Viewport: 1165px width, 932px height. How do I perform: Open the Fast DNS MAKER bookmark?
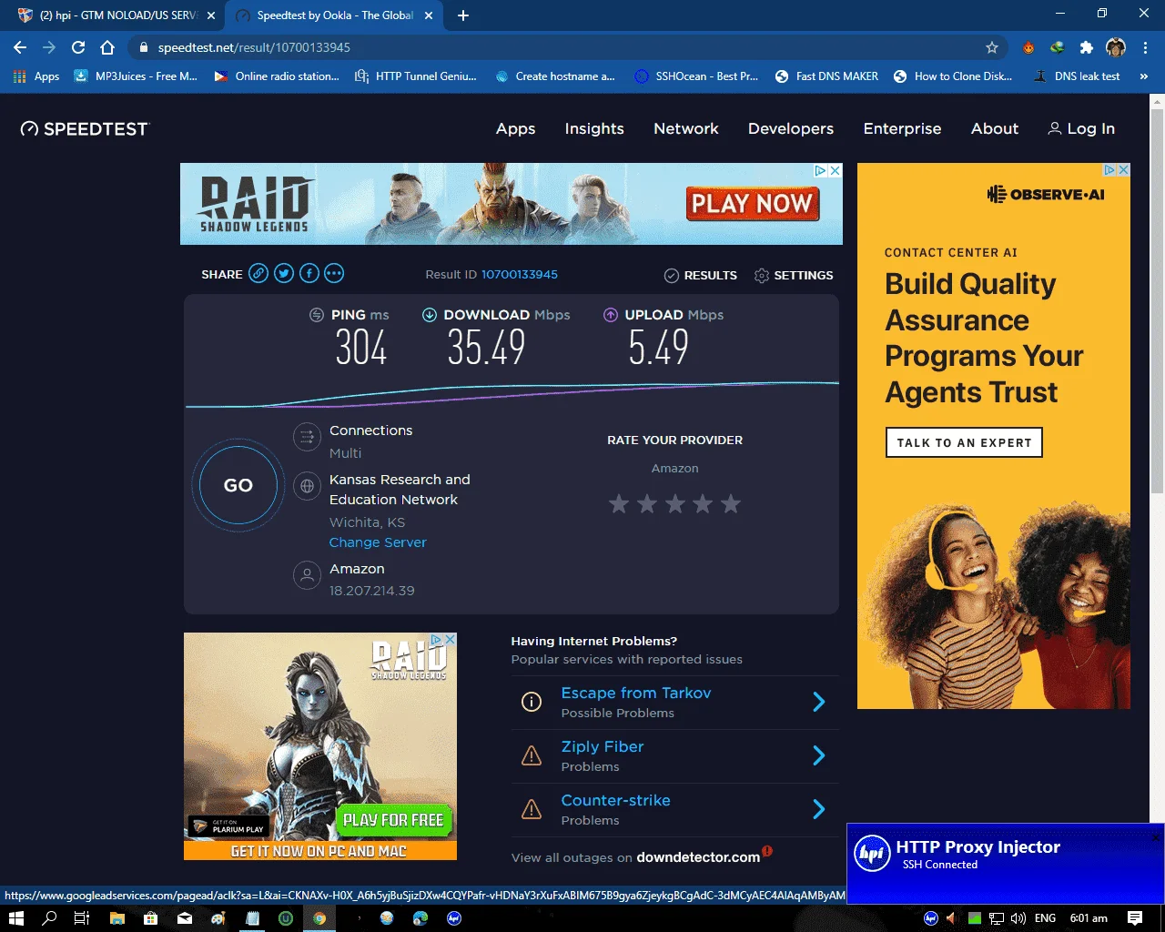coord(826,76)
